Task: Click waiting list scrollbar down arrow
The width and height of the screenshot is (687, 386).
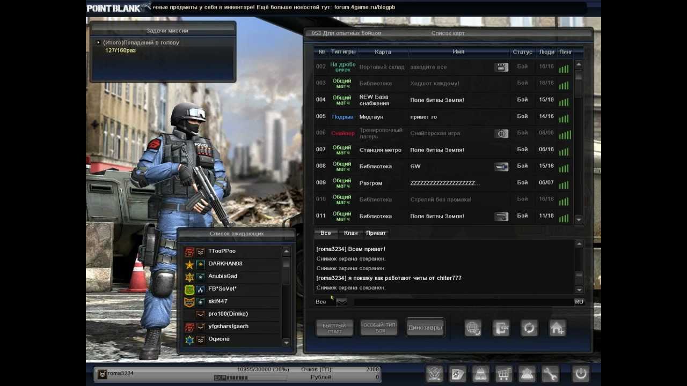Action: pyautogui.click(x=286, y=343)
